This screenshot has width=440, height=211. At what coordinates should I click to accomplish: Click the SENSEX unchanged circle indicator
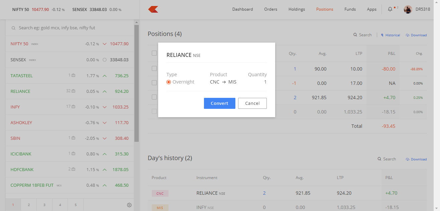tap(105, 60)
